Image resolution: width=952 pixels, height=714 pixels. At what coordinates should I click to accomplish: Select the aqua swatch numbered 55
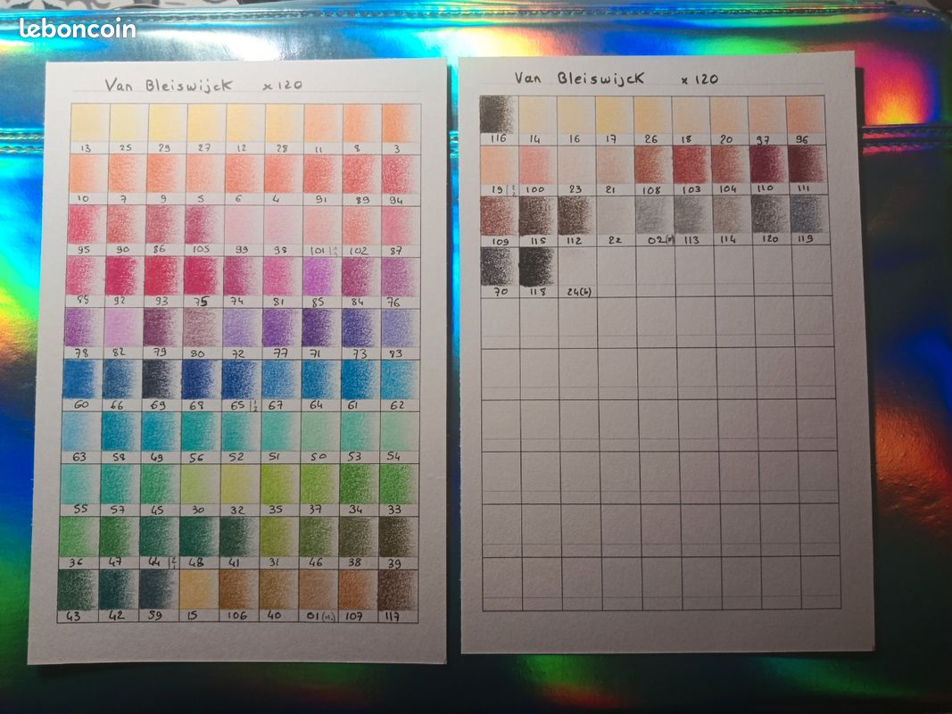pyautogui.click(x=79, y=484)
